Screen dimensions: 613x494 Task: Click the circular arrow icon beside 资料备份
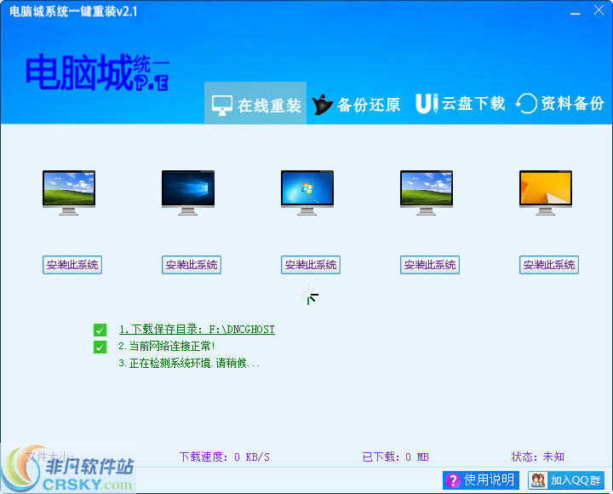pos(526,104)
